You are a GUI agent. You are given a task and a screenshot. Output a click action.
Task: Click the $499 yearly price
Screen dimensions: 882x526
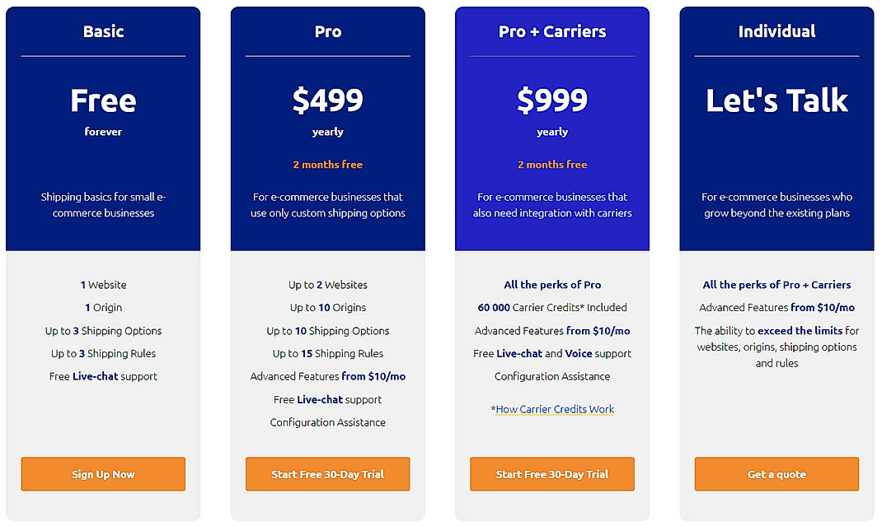click(327, 100)
